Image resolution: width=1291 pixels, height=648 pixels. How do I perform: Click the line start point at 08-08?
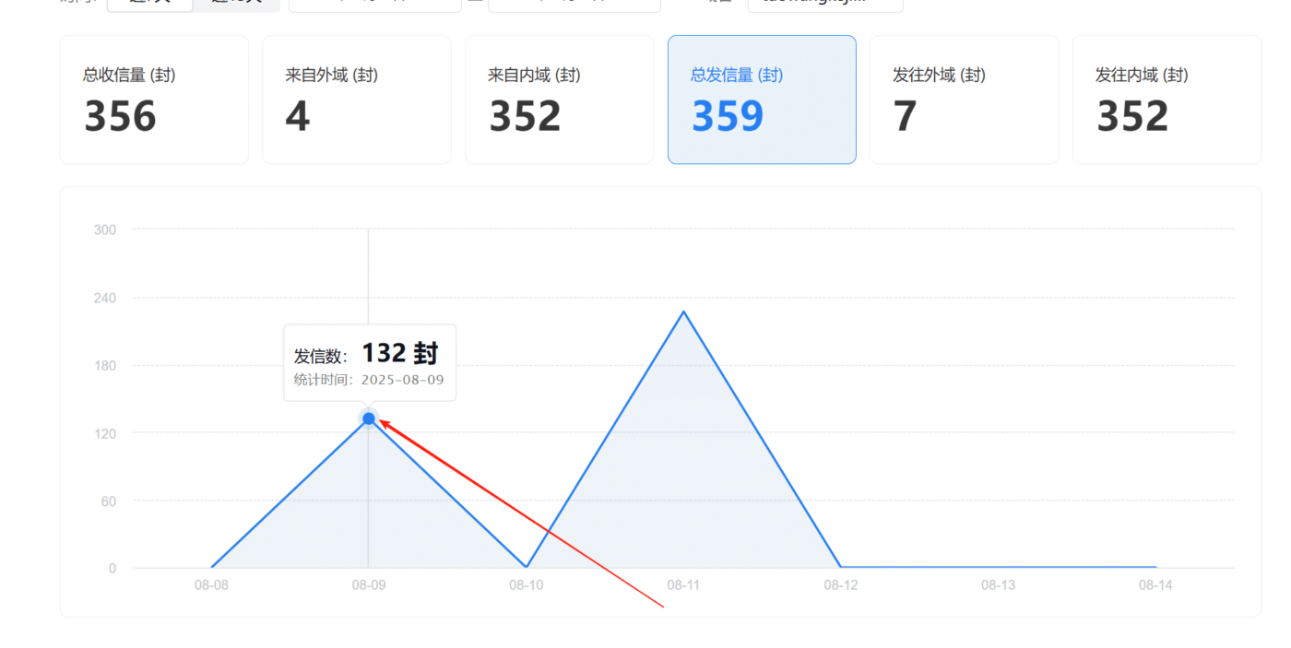point(212,567)
